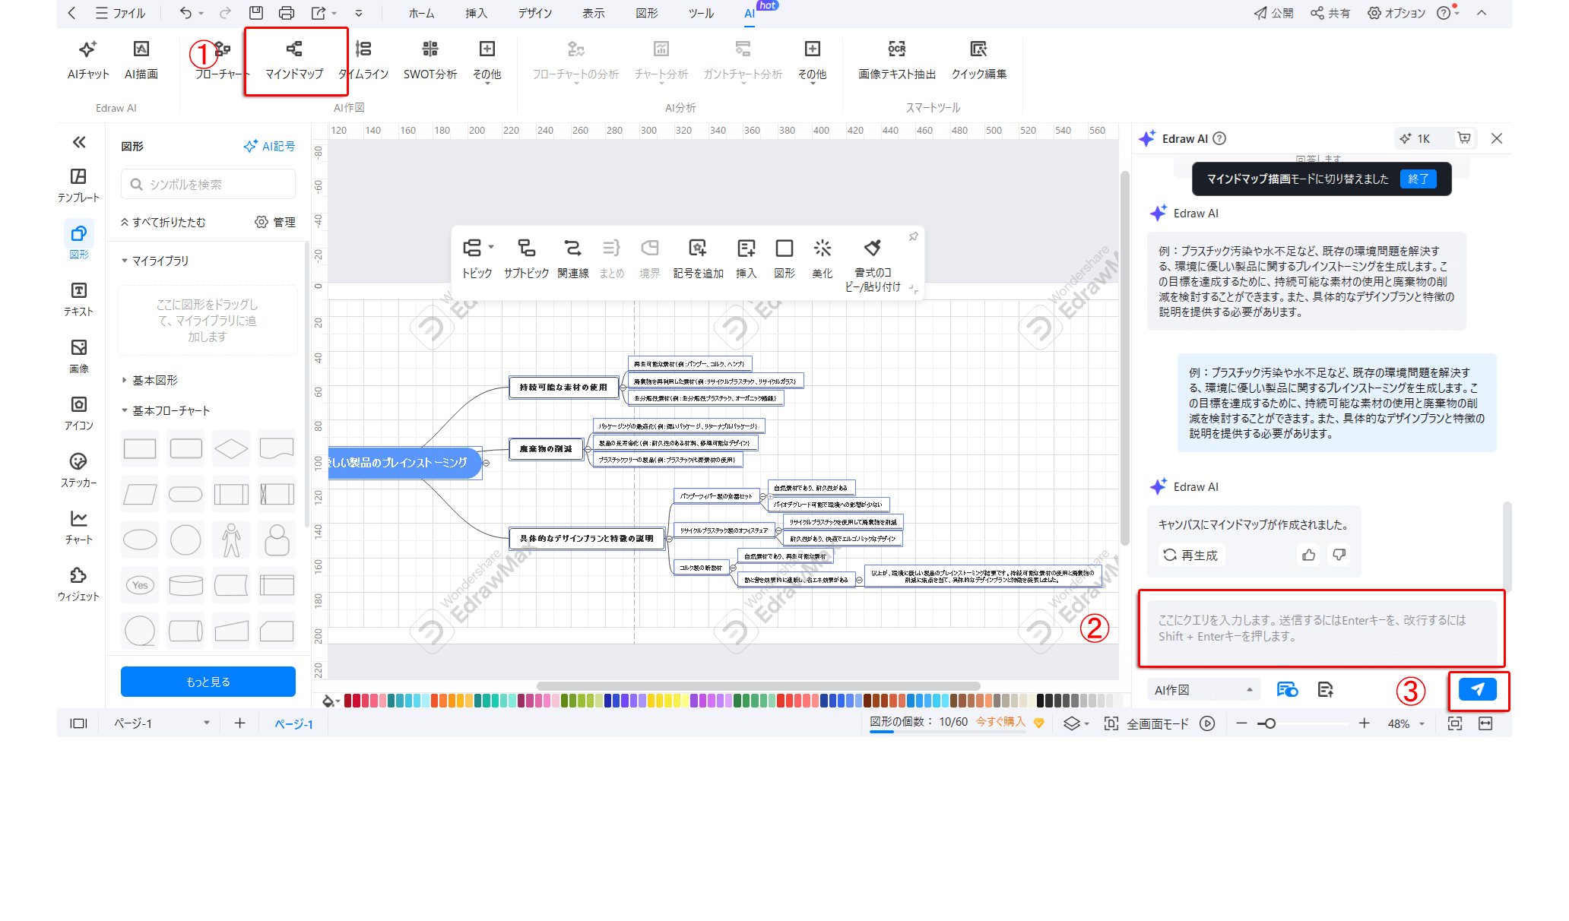The image size is (1569, 921).
Task: Open the export icon dropdown arrow
Action: (x=334, y=13)
